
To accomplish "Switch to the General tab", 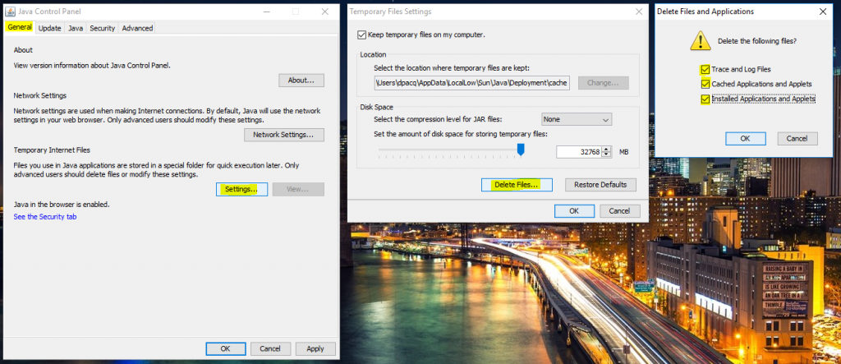I will point(20,27).
